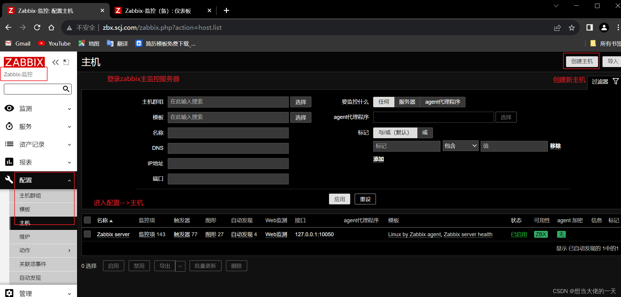621x297 pixels.
Task: Open the Zabbix server host link
Action: click(113, 234)
